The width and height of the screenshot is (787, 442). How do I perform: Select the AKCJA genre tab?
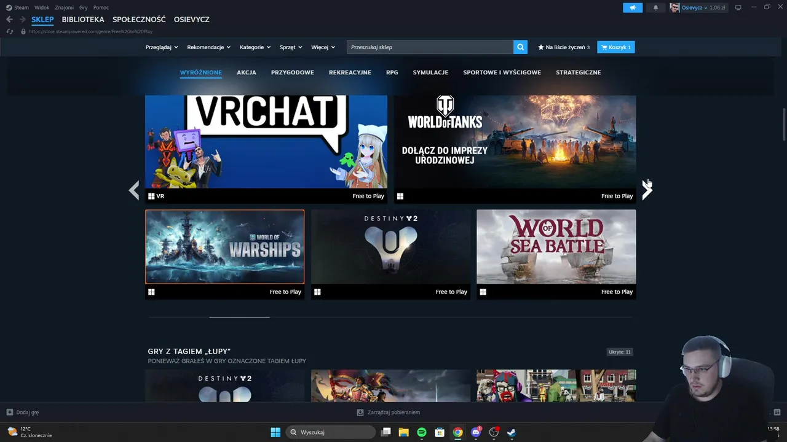click(x=247, y=72)
